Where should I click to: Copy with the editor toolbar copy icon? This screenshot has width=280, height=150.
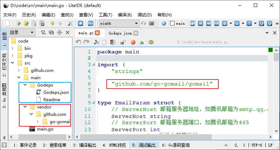pos(105,42)
